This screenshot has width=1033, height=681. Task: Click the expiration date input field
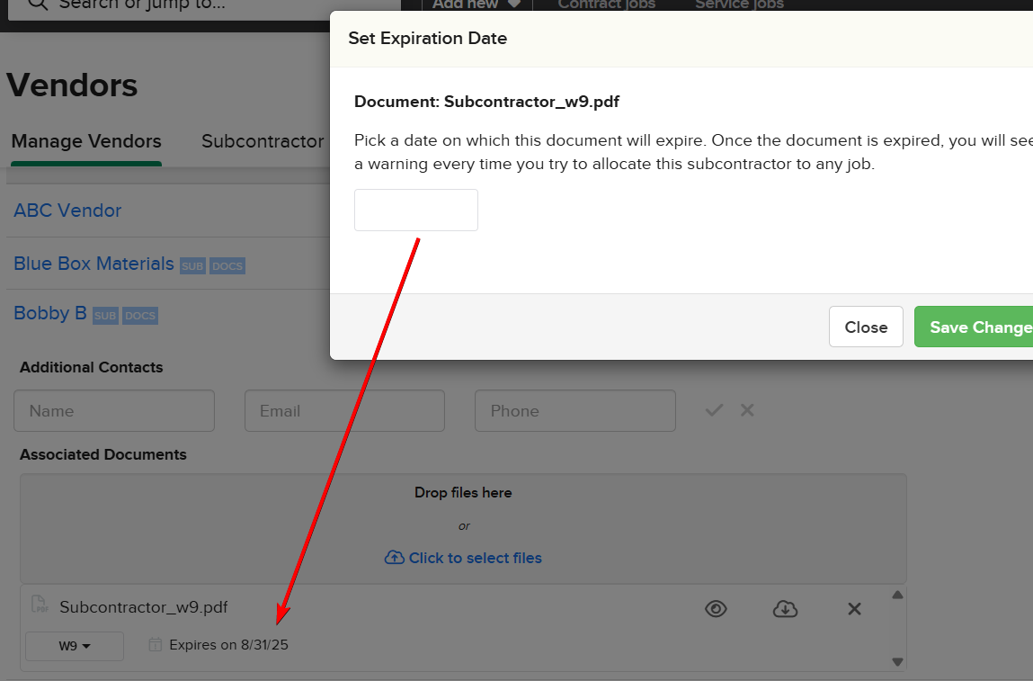(415, 210)
